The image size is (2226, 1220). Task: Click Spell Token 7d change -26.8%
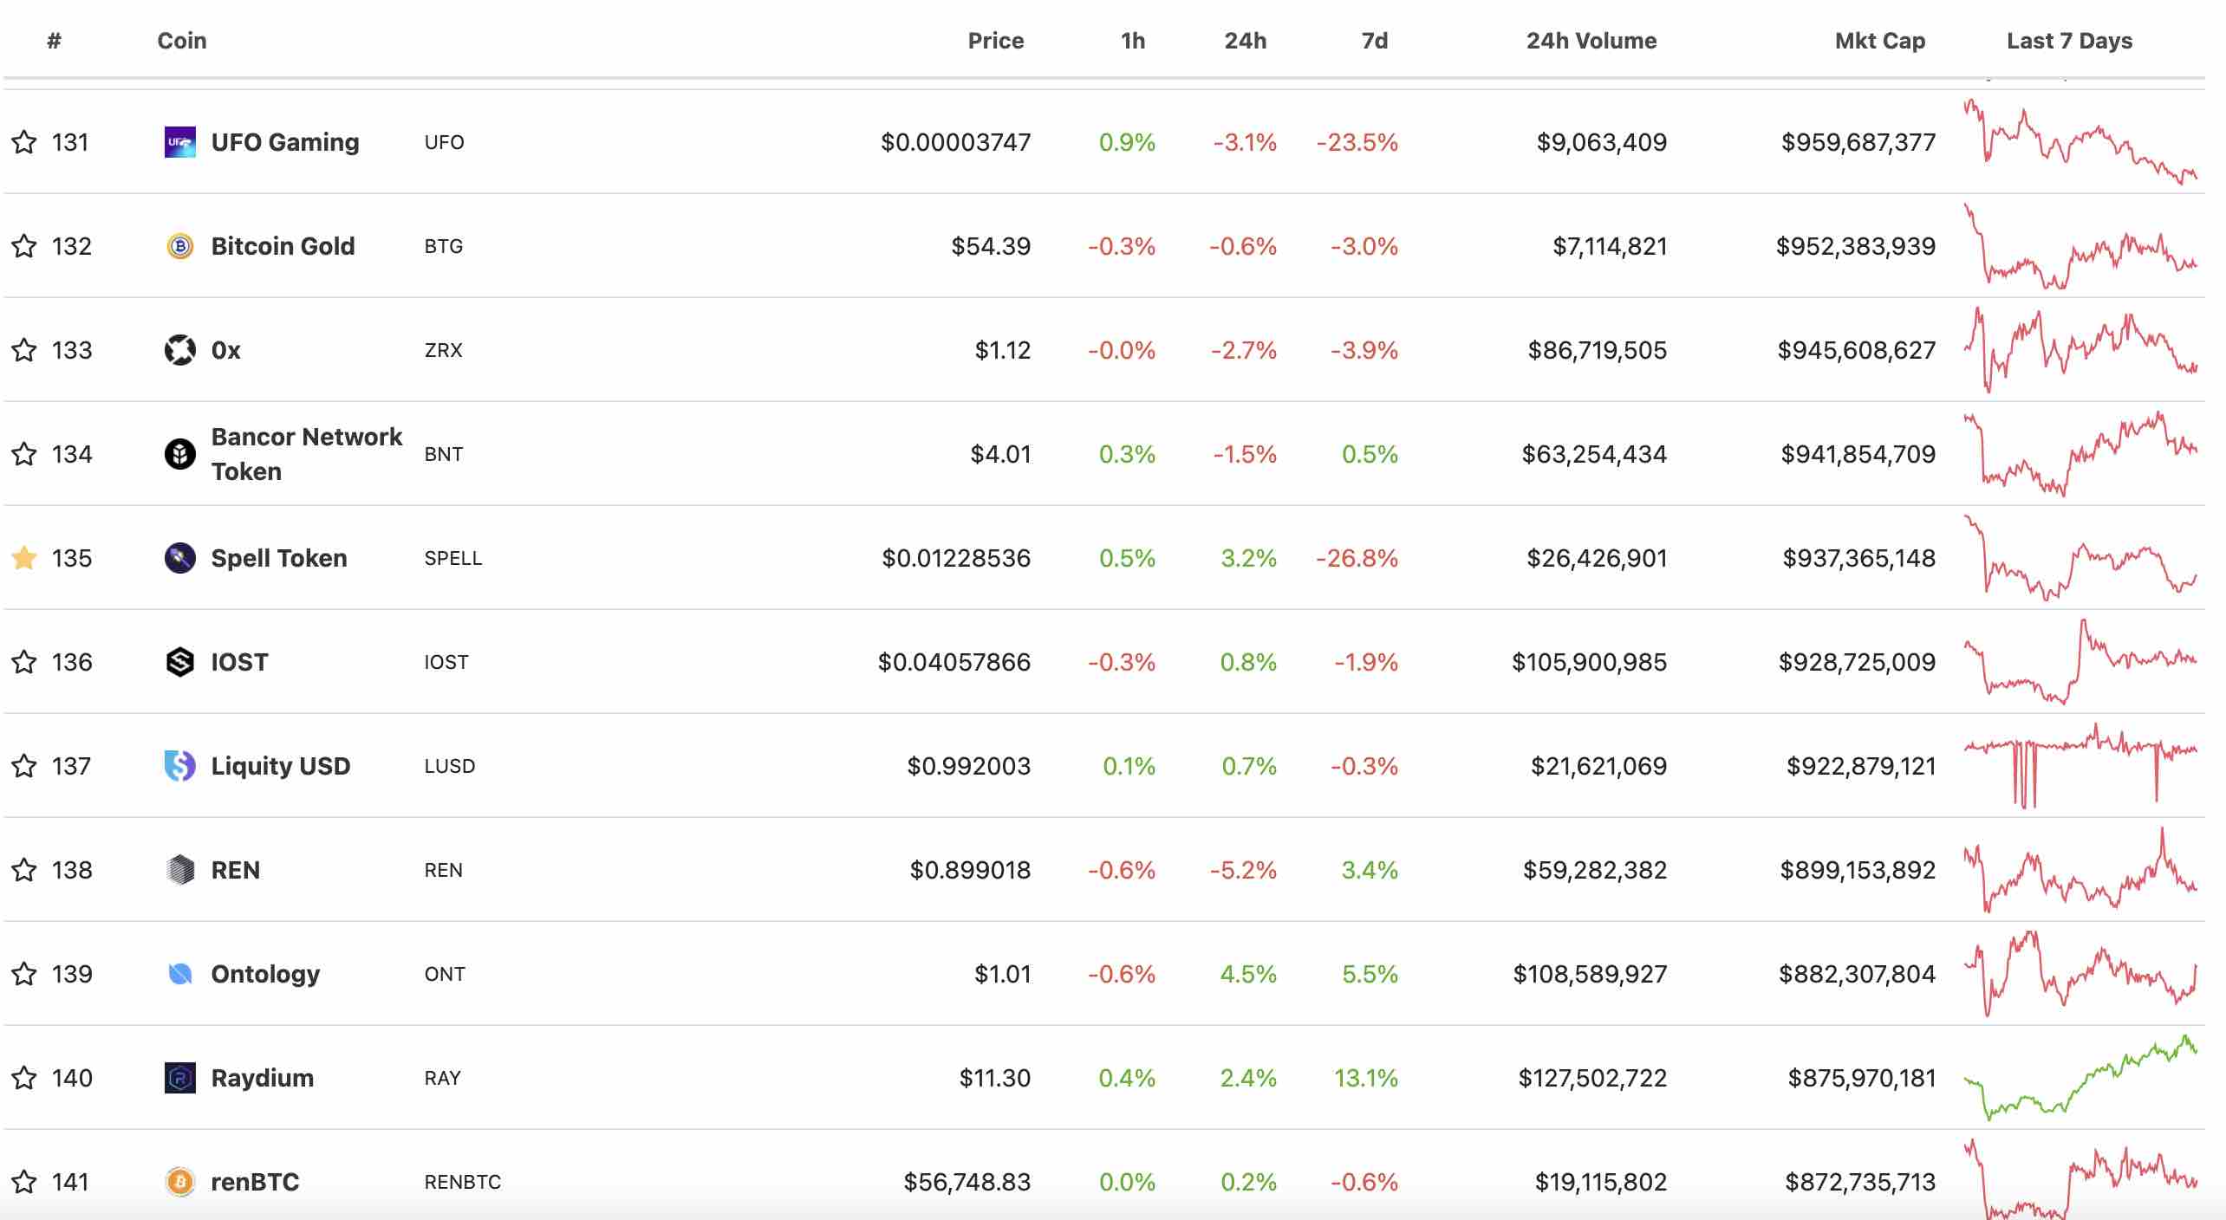pyautogui.click(x=1357, y=558)
